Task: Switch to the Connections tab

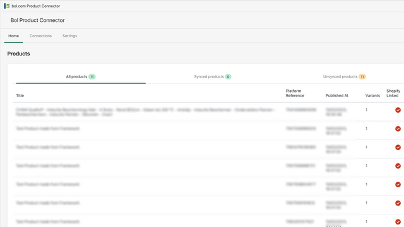Action: tap(40, 36)
